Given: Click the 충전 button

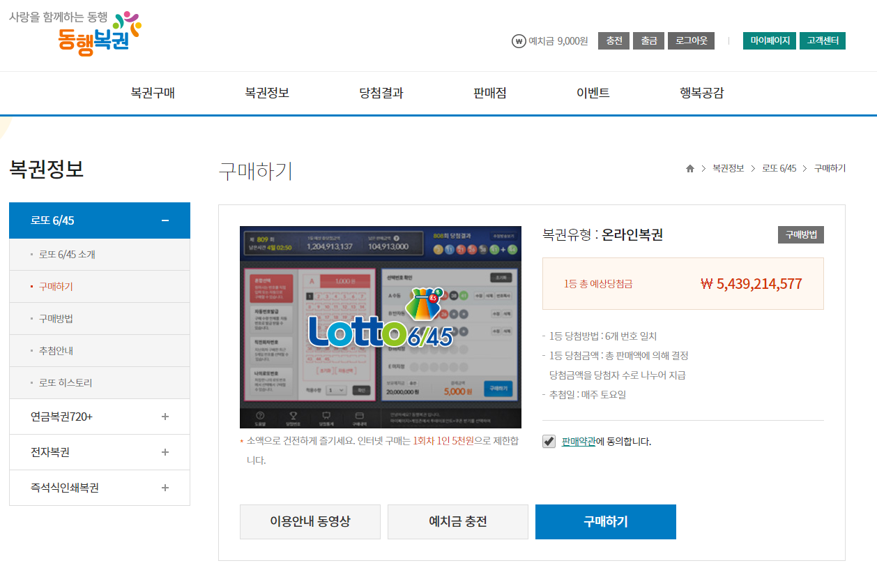Looking at the screenshot, I should pyautogui.click(x=613, y=41).
